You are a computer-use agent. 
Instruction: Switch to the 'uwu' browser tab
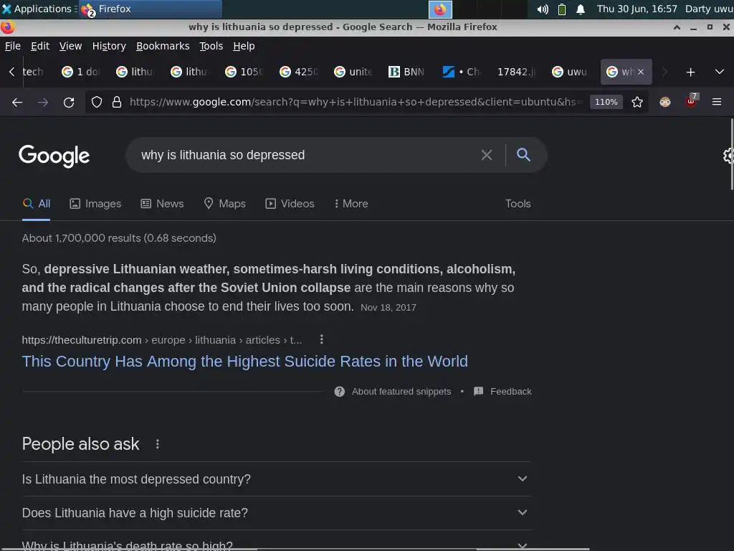(x=570, y=72)
